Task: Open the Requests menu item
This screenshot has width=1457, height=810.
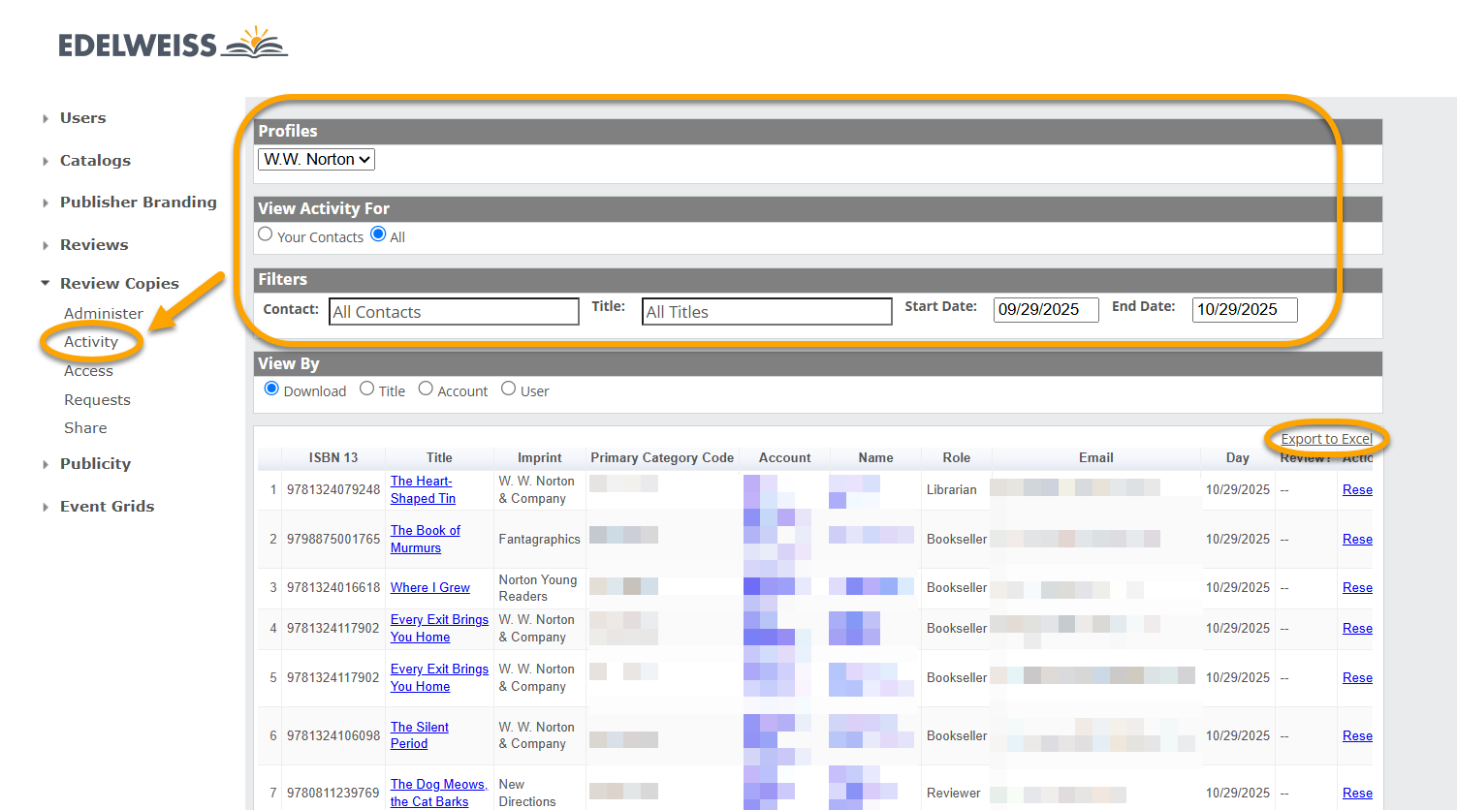Action: tap(97, 400)
